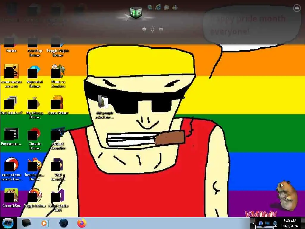The image size is (305, 229).
Task: Open Big Money Deluxe desktop icon
Action: (x=35, y=107)
